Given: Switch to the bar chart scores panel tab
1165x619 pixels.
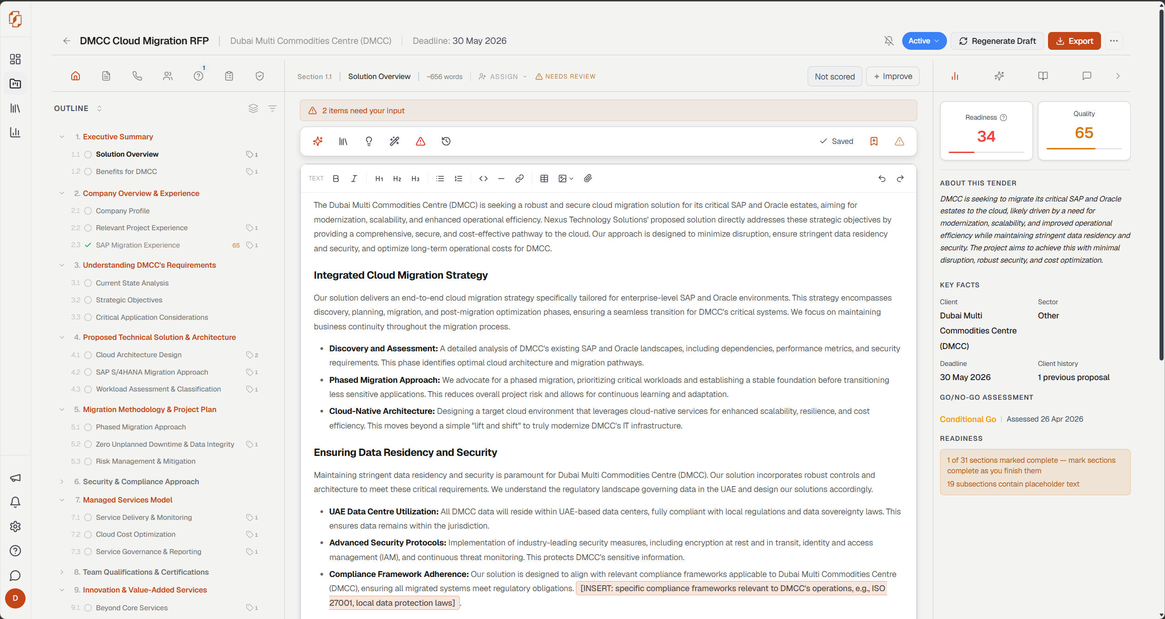Looking at the screenshot, I should click(x=955, y=76).
